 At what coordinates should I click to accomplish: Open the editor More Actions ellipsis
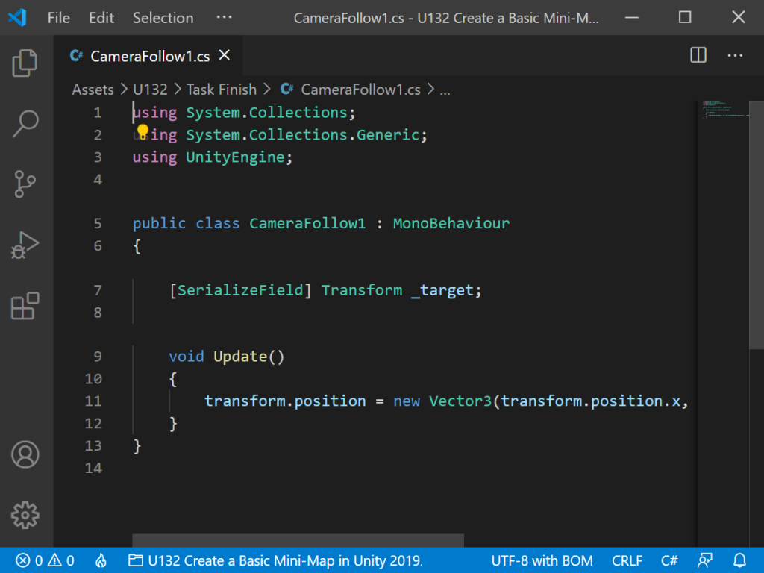[735, 55]
